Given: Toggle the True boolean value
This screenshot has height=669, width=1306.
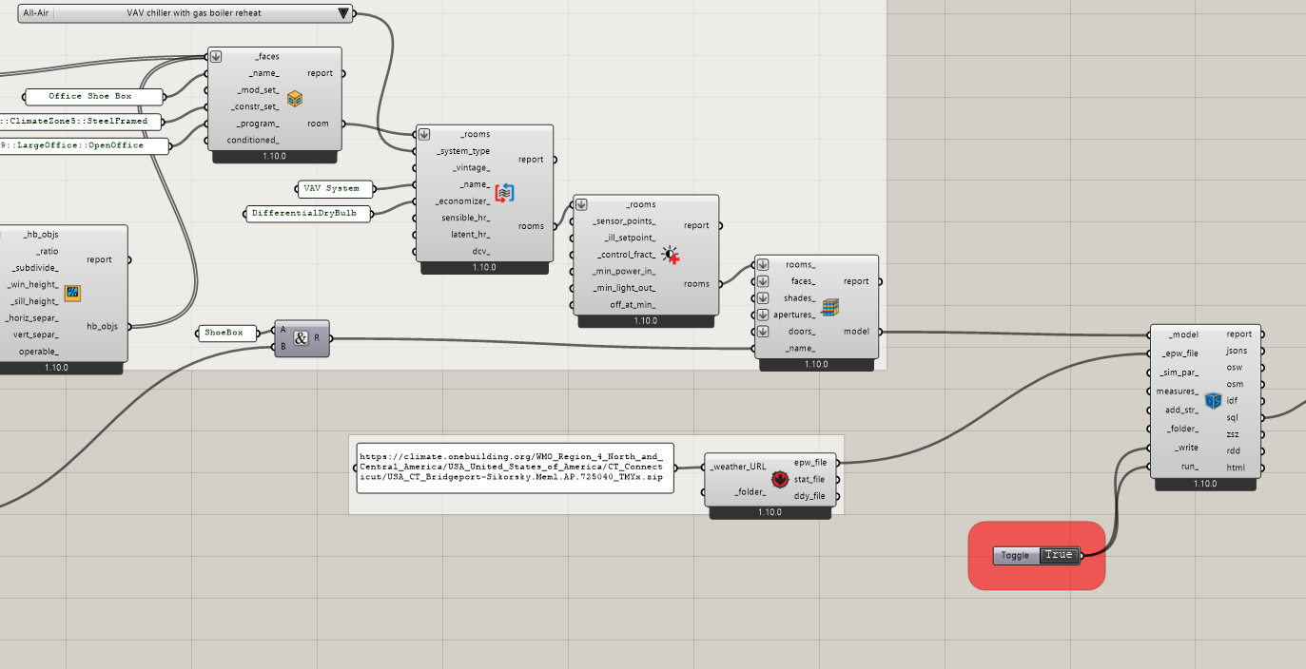Looking at the screenshot, I should (x=1058, y=555).
